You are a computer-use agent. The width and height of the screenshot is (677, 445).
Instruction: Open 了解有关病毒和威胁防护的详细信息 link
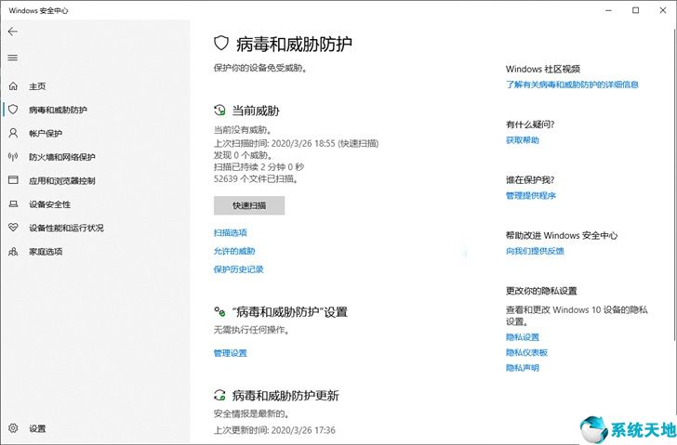572,85
